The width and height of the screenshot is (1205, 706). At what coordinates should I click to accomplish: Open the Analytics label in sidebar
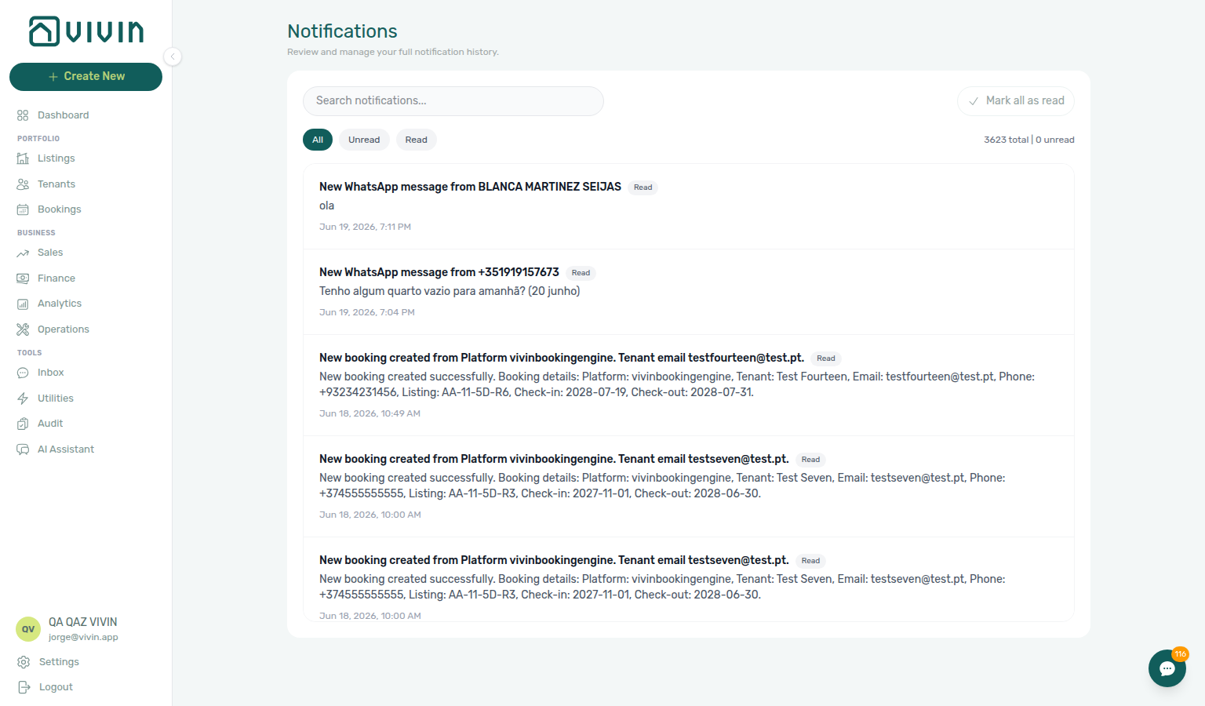click(60, 304)
